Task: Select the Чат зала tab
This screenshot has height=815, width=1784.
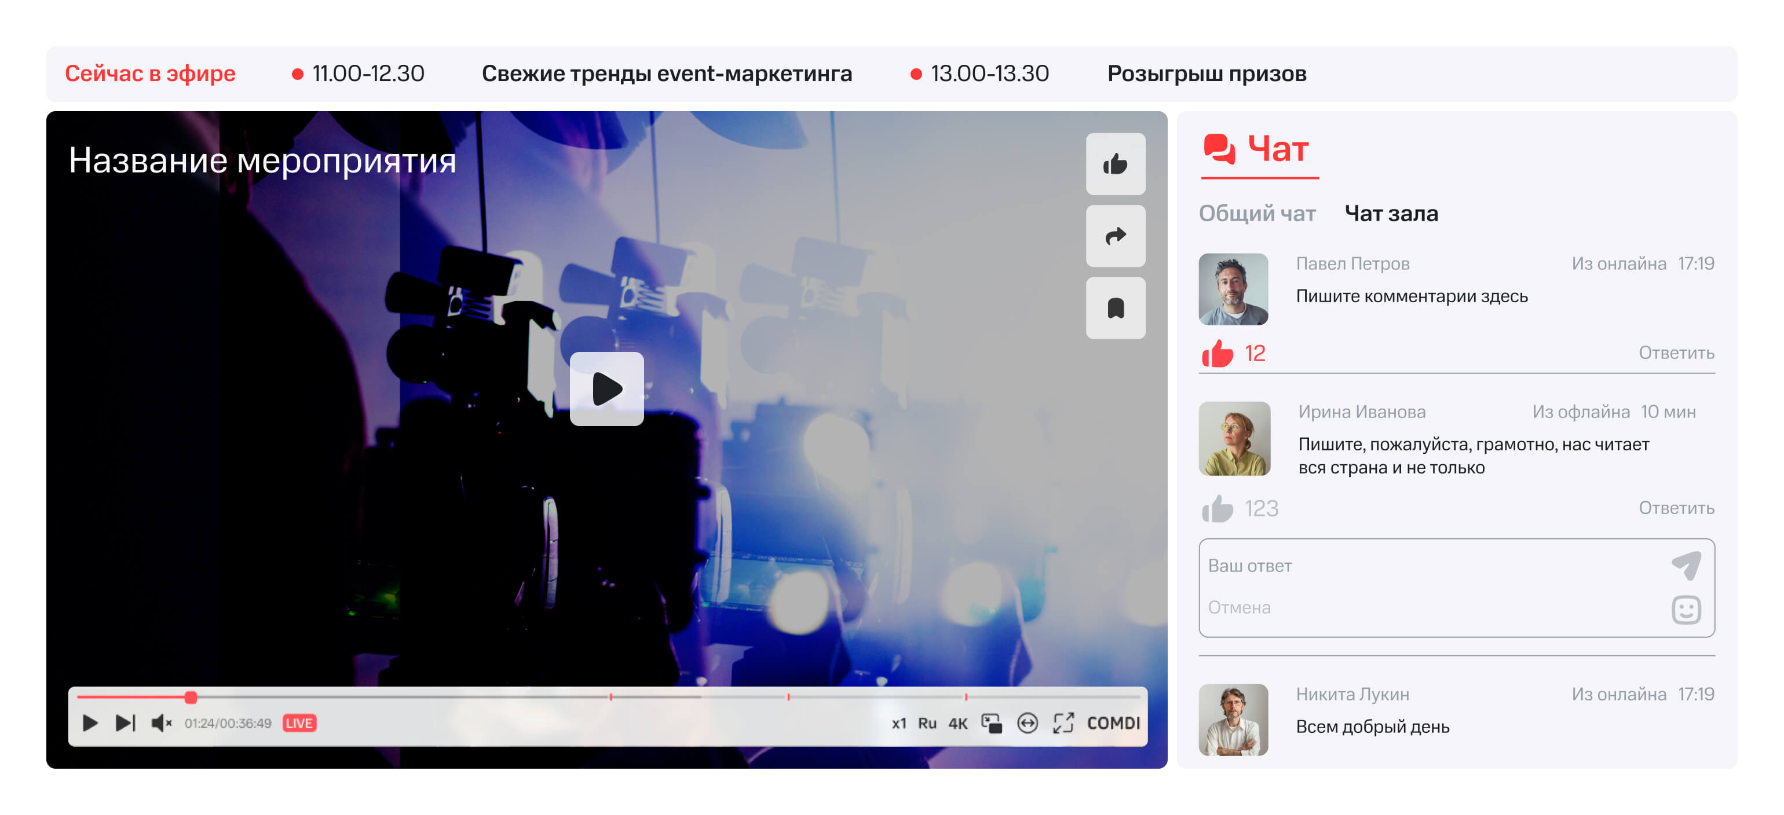Action: coord(1391,213)
